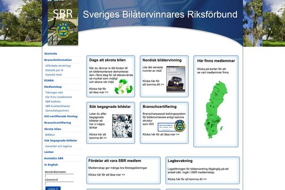Click the green recycling symbol icon

tap(123, 87)
